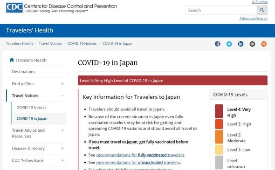Share page by email icon
The width and height of the screenshot is (275, 170).
tap(252, 44)
